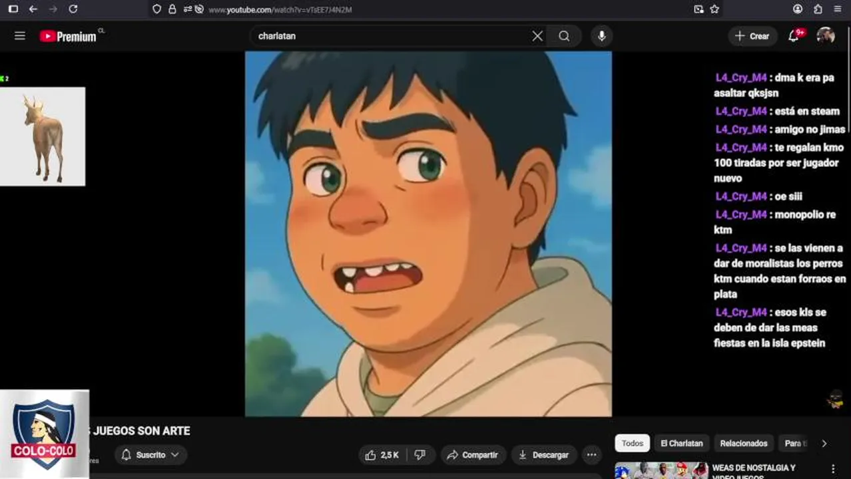Open the YouTube guide hamburger menu

click(20, 36)
